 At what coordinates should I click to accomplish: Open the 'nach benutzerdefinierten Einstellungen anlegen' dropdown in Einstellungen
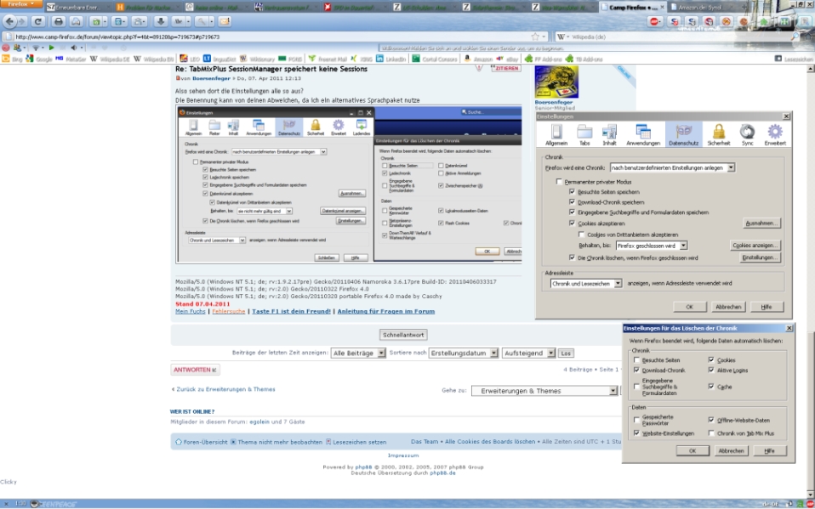672,167
